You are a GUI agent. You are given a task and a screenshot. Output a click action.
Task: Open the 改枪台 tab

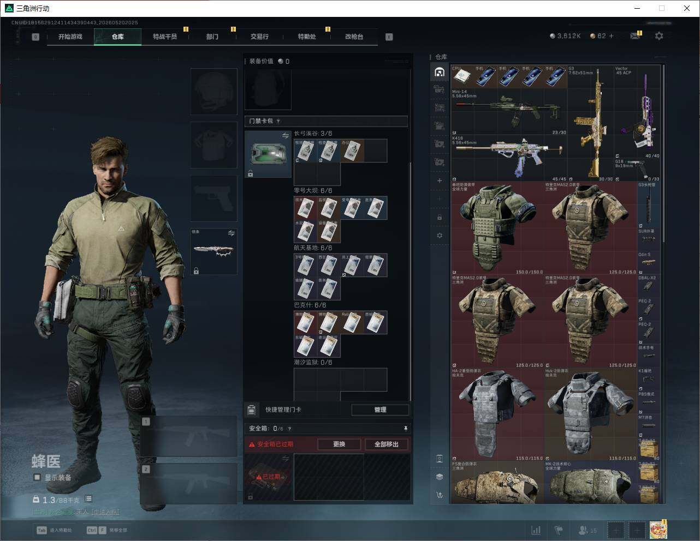(354, 37)
